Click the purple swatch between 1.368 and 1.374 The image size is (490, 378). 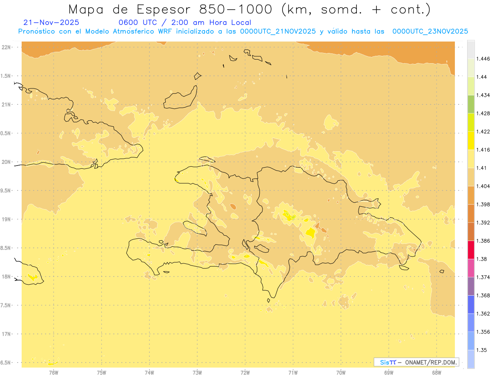tap(471, 286)
